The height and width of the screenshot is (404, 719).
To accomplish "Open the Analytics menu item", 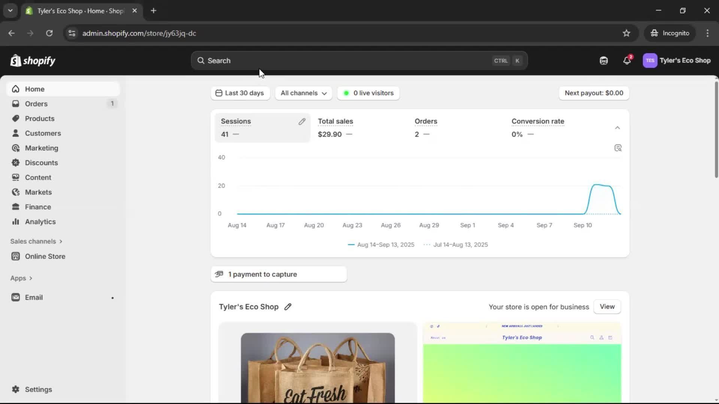I will coord(40,221).
